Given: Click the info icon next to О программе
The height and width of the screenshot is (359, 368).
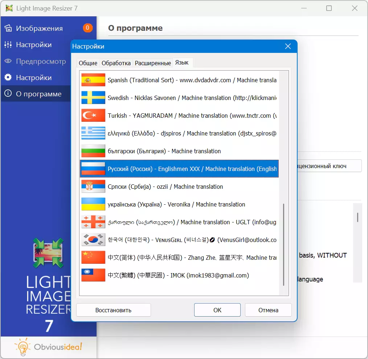Looking at the screenshot, I should point(8,93).
